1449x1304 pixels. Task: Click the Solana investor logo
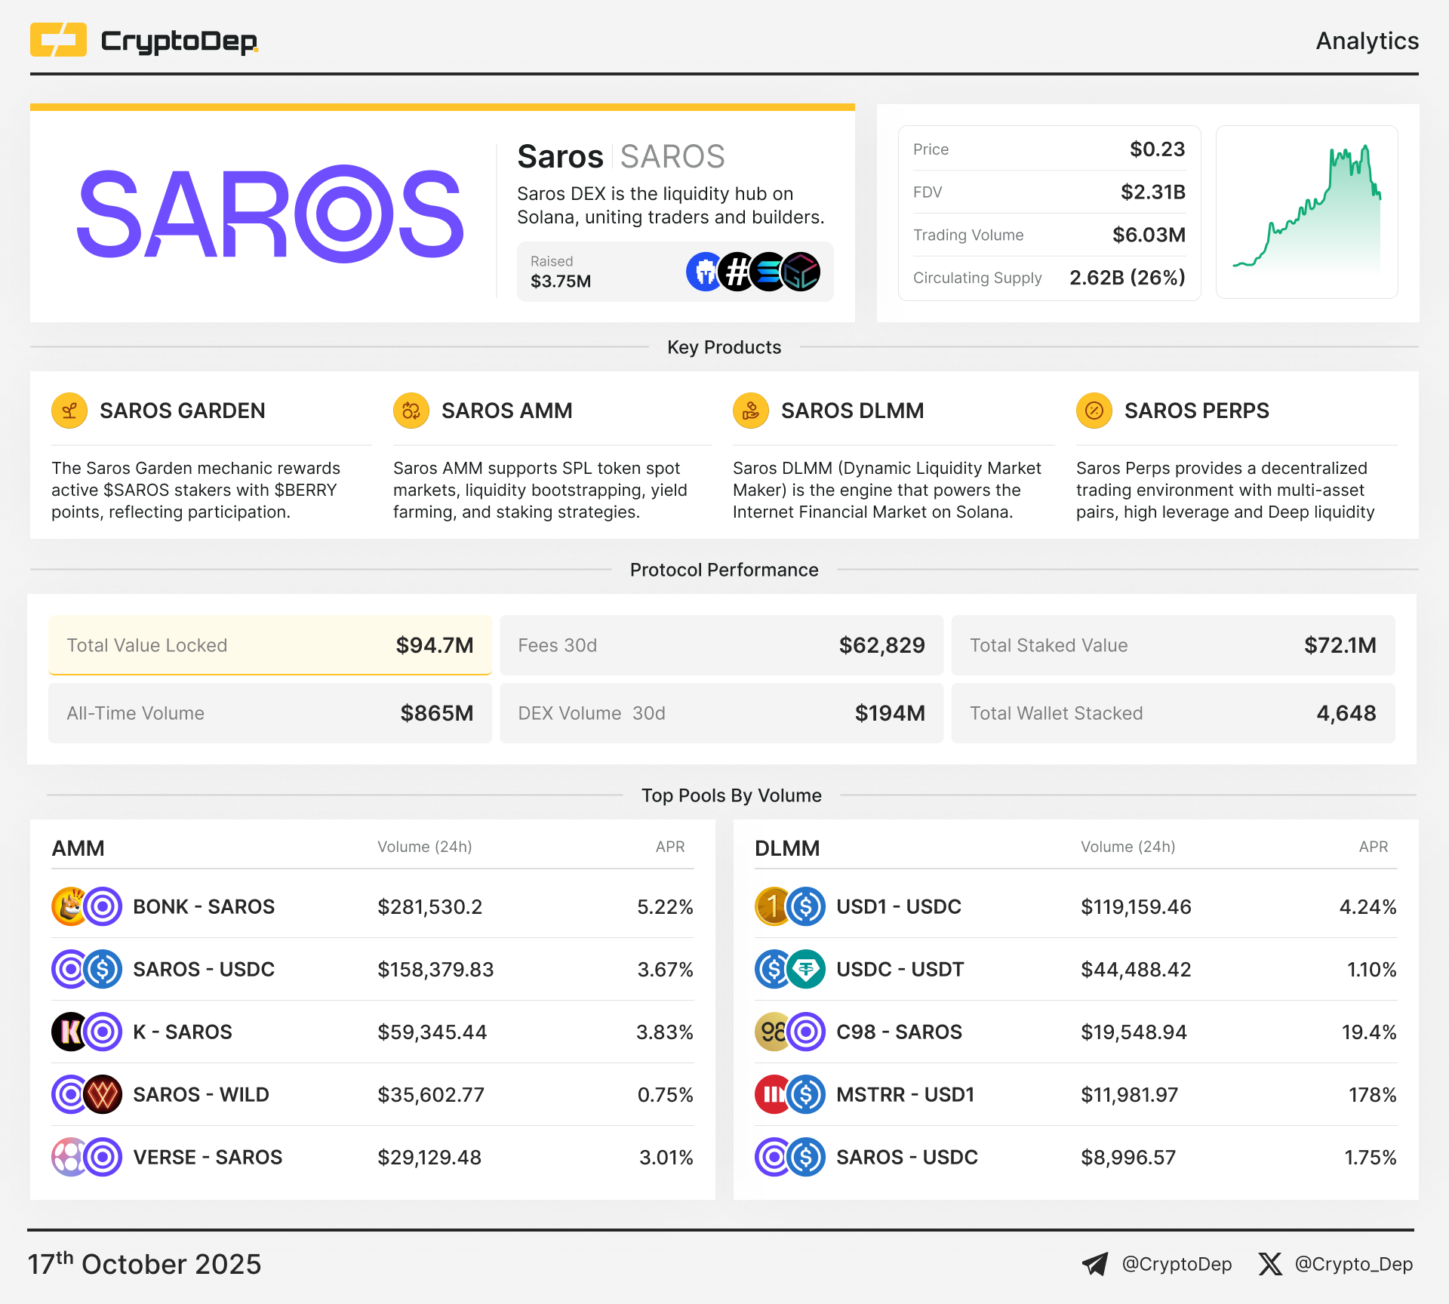769,272
